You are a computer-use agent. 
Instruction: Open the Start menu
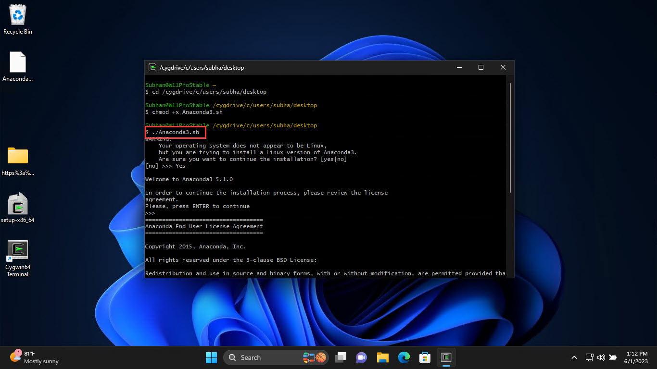tap(211, 357)
